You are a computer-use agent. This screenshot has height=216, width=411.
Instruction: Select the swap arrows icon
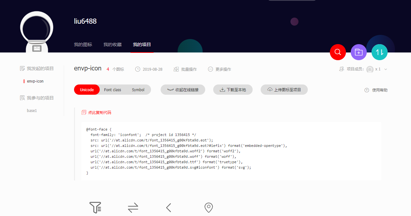(x=133, y=208)
